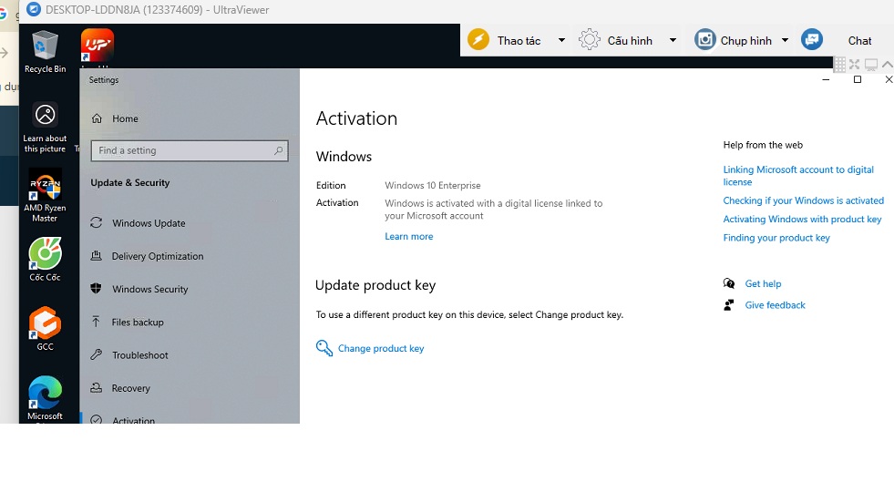Open Checking if your Windows is activated
The image size is (894, 492).
point(804,200)
